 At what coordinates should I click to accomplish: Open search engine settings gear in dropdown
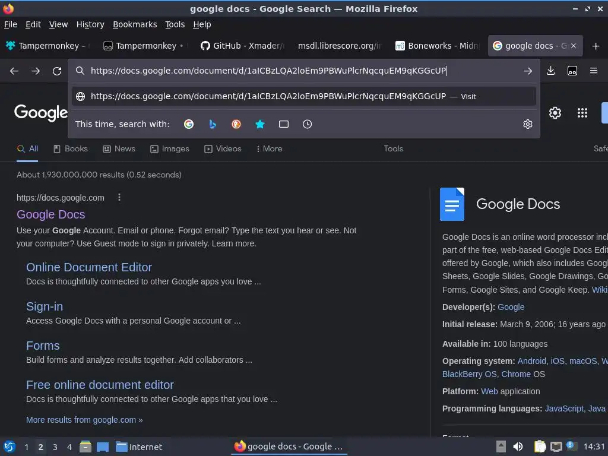528,124
